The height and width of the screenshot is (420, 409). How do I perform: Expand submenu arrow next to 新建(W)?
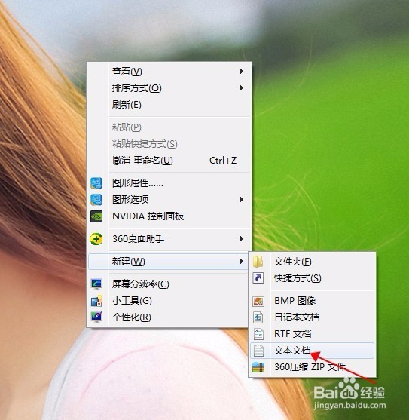[x=242, y=261]
